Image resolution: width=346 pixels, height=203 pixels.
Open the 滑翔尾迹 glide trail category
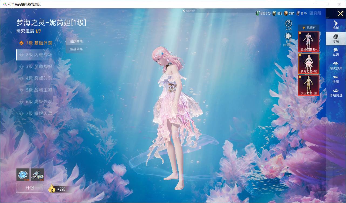click(x=335, y=93)
